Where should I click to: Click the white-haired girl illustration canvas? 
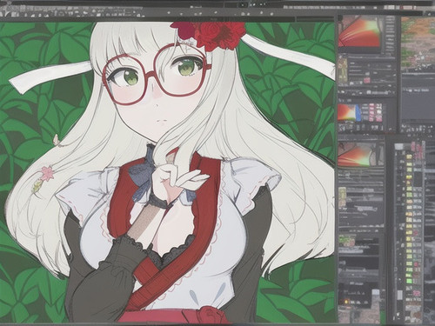(168, 172)
